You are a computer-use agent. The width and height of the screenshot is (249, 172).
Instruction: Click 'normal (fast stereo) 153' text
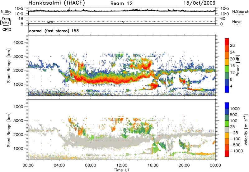click(x=54, y=31)
